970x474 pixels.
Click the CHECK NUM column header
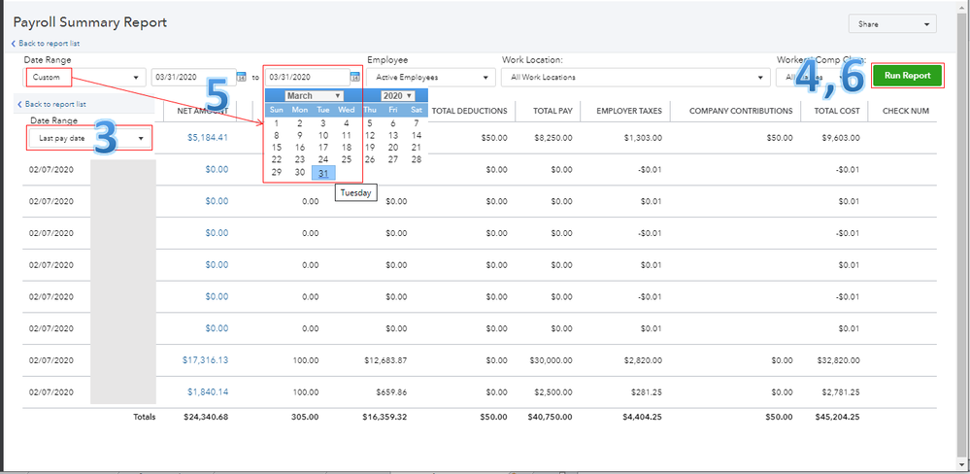pos(906,111)
